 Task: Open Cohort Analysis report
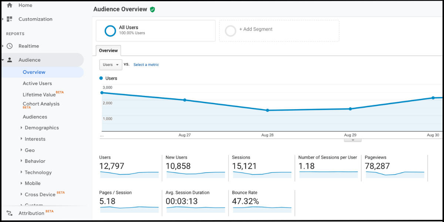click(41, 104)
